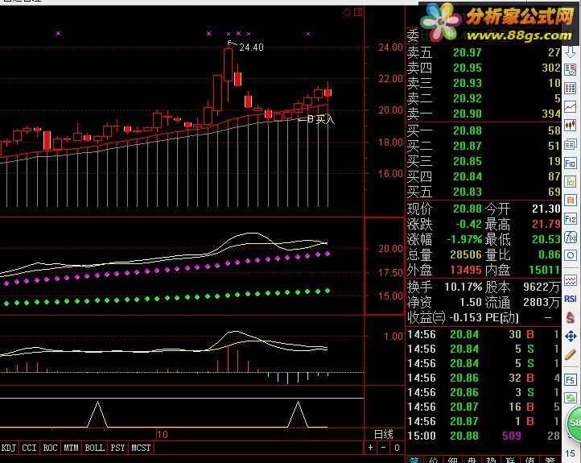
Task: Activate the blue four-arrow move tool
Action: tap(571, 337)
